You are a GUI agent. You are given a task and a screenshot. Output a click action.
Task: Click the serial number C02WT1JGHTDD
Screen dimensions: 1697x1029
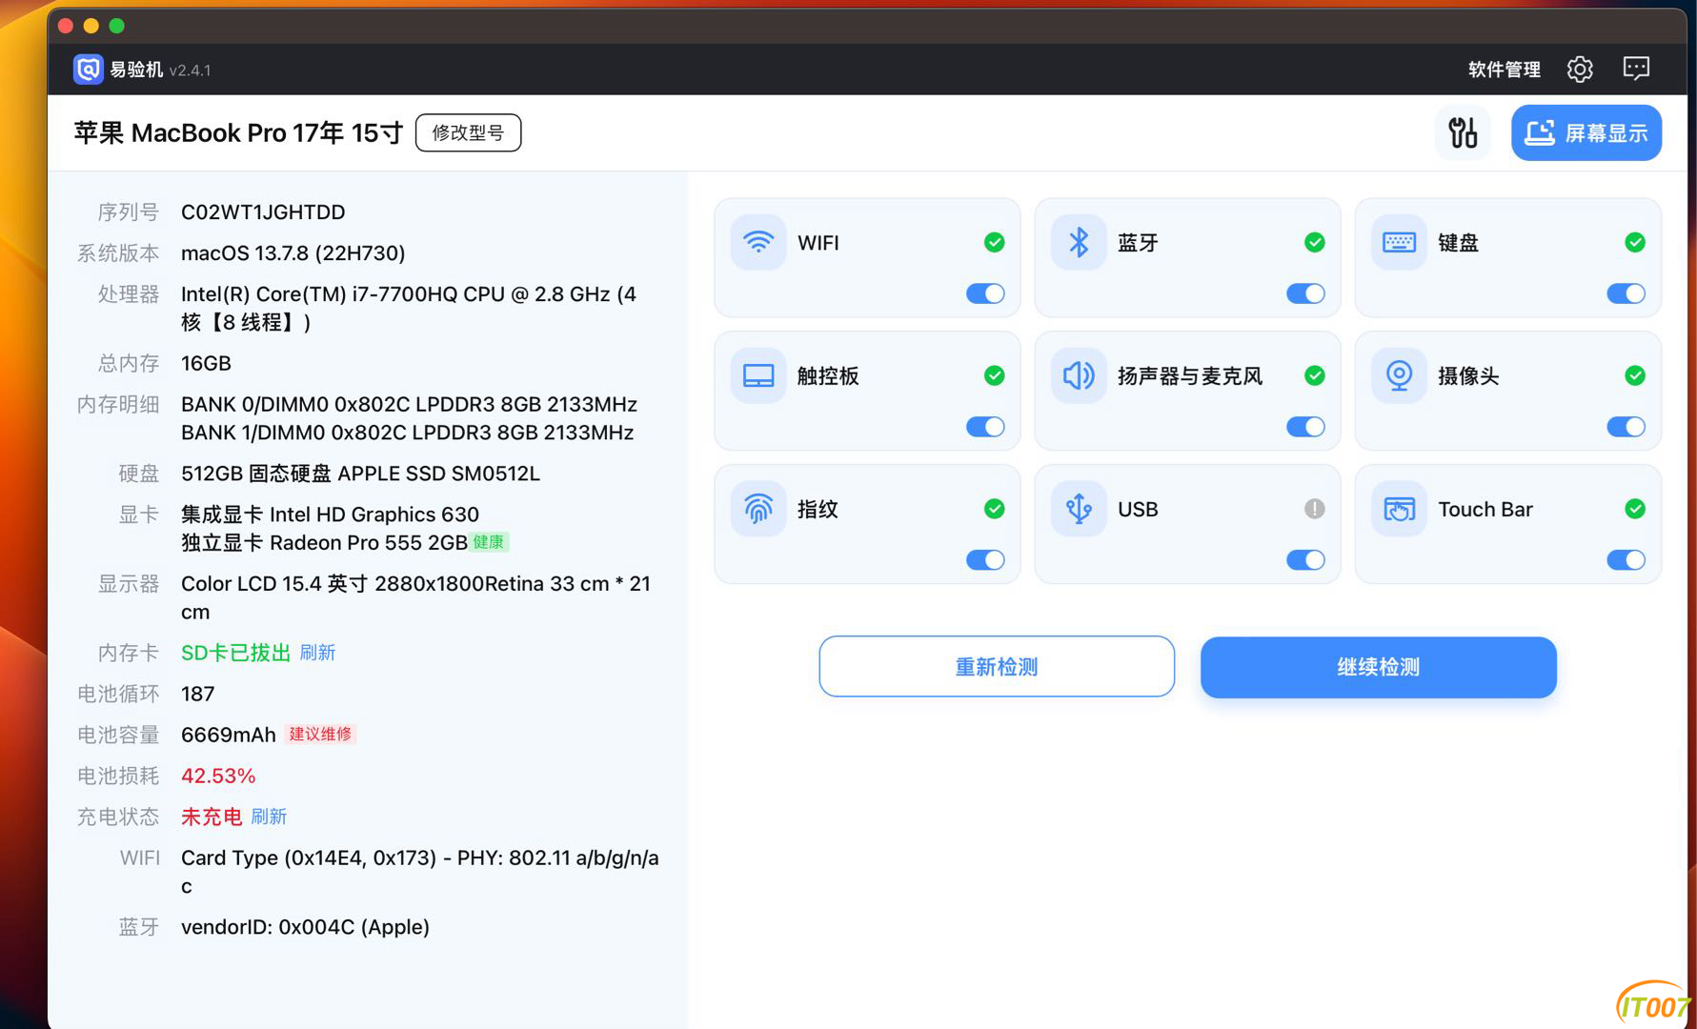[x=263, y=212]
